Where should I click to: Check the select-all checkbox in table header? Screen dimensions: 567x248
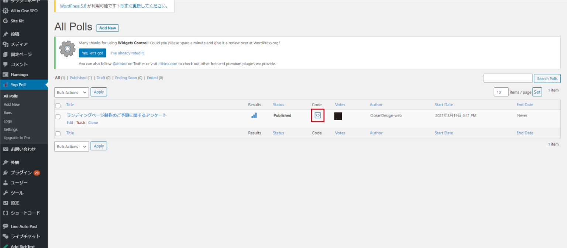pos(58,105)
